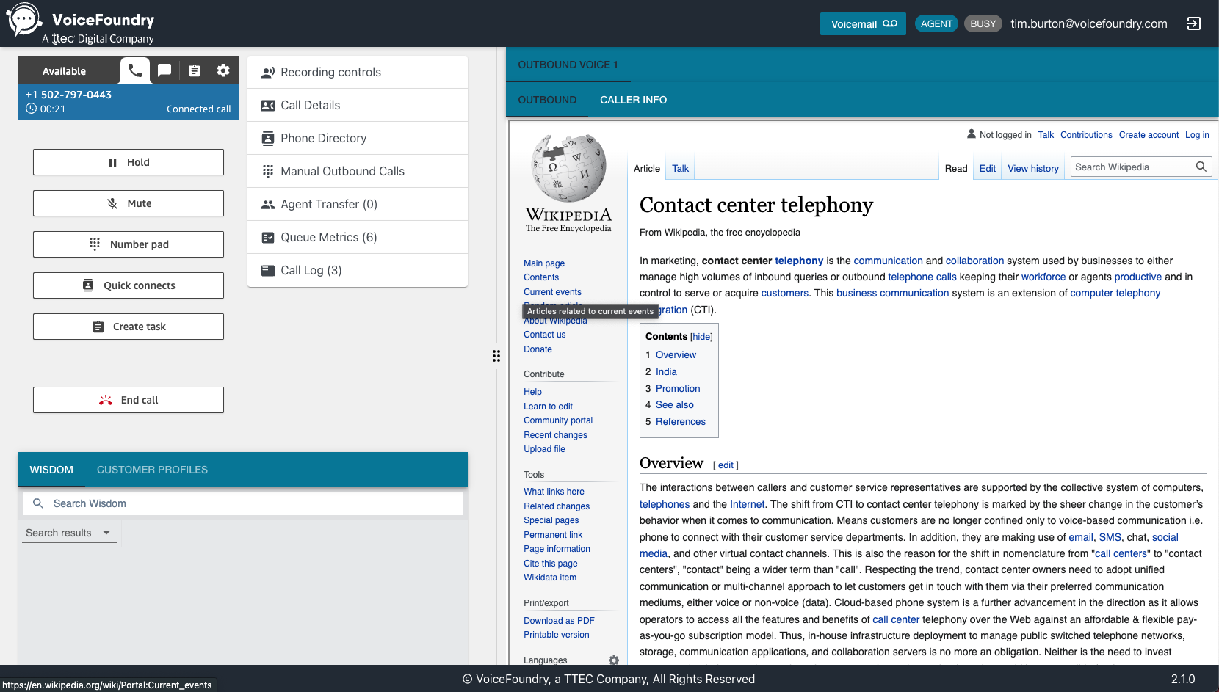Click the panel splitter drag handle icon

[x=496, y=356]
